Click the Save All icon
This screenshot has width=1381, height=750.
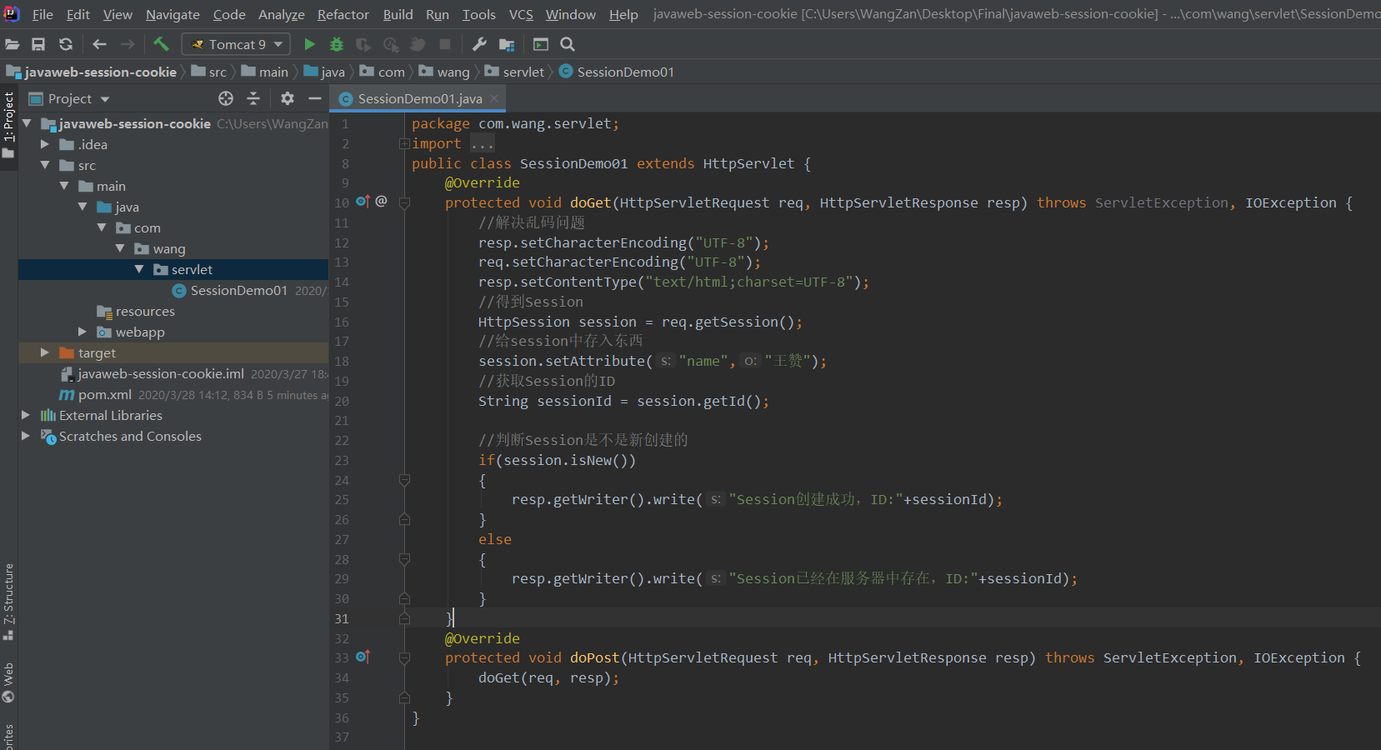[x=38, y=44]
